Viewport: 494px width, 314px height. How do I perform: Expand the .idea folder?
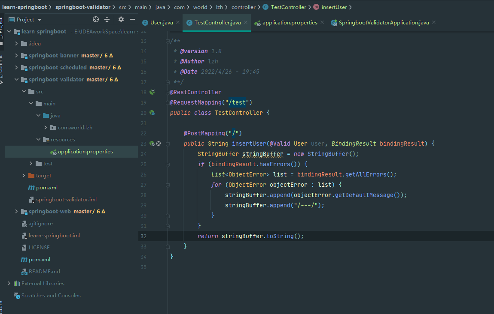pyautogui.click(x=16, y=43)
